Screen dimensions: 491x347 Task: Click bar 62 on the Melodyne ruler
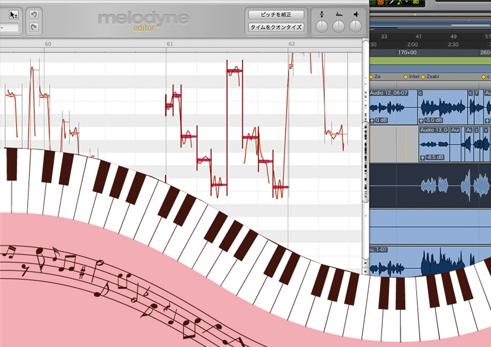click(292, 44)
